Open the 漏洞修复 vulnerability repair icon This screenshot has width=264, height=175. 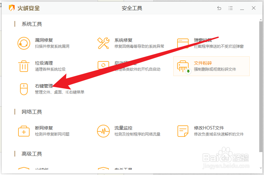(x=24, y=43)
